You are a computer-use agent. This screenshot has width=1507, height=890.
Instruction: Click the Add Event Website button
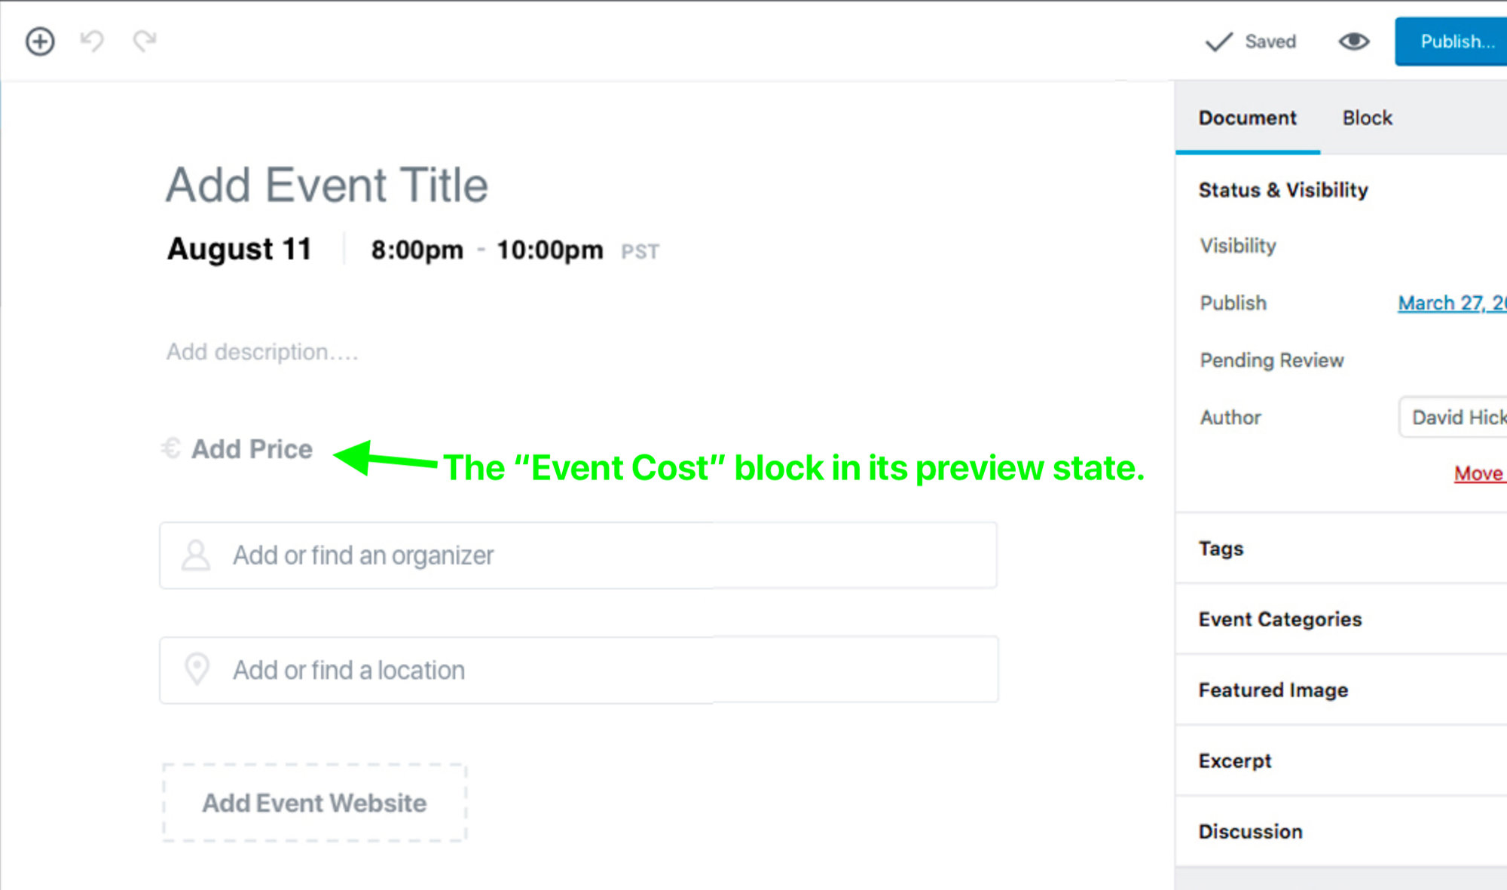pyautogui.click(x=314, y=803)
